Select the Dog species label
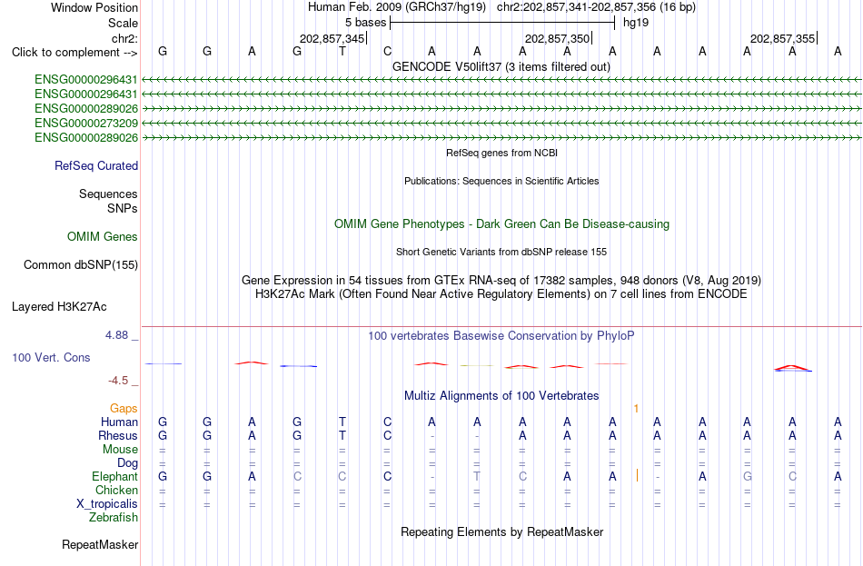 [127, 463]
